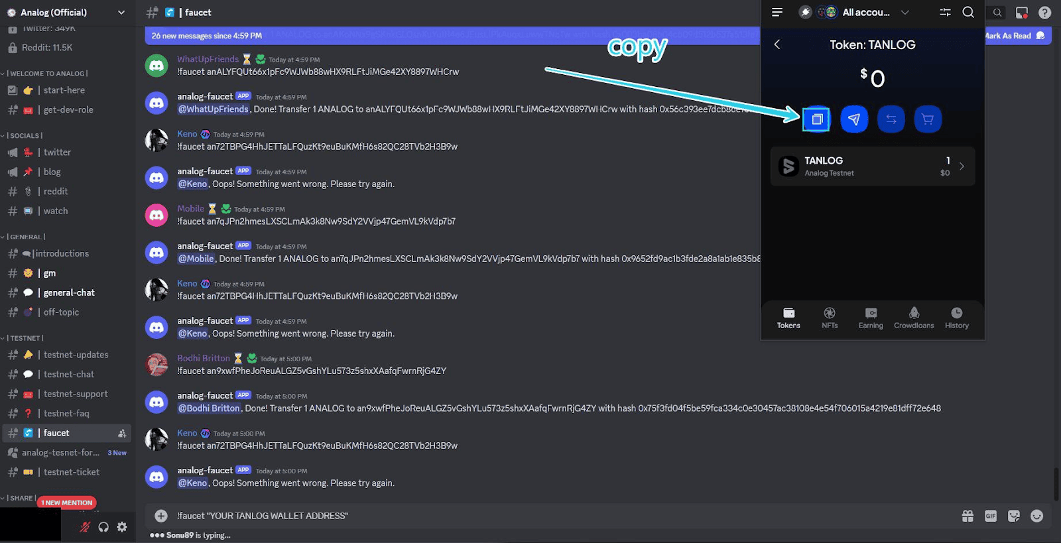
Task: Click the threads hash icon in channel header
Action: coord(152,12)
